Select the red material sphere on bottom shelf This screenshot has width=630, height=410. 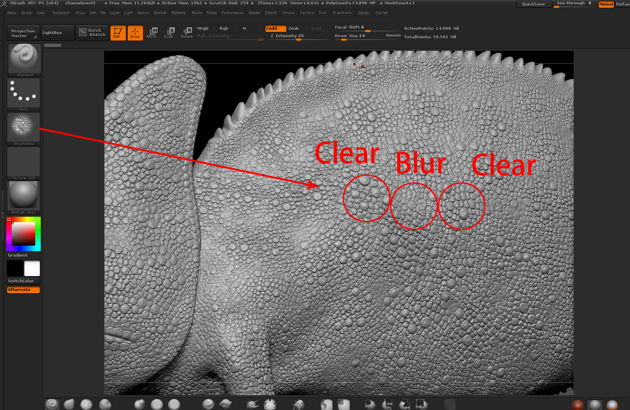(578, 405)
